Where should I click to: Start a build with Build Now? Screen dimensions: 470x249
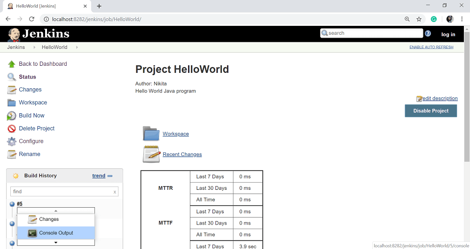point(31,116)
